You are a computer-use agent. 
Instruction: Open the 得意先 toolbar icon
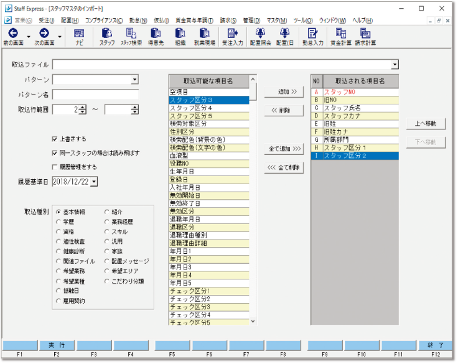(156, 33)
